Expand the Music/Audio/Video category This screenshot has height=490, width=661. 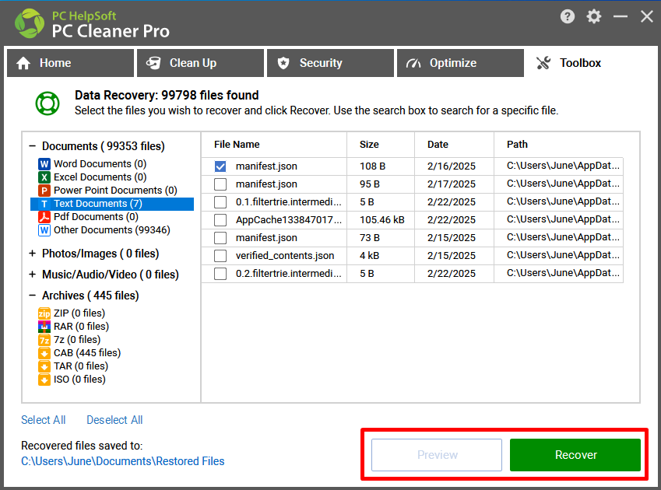32,275
